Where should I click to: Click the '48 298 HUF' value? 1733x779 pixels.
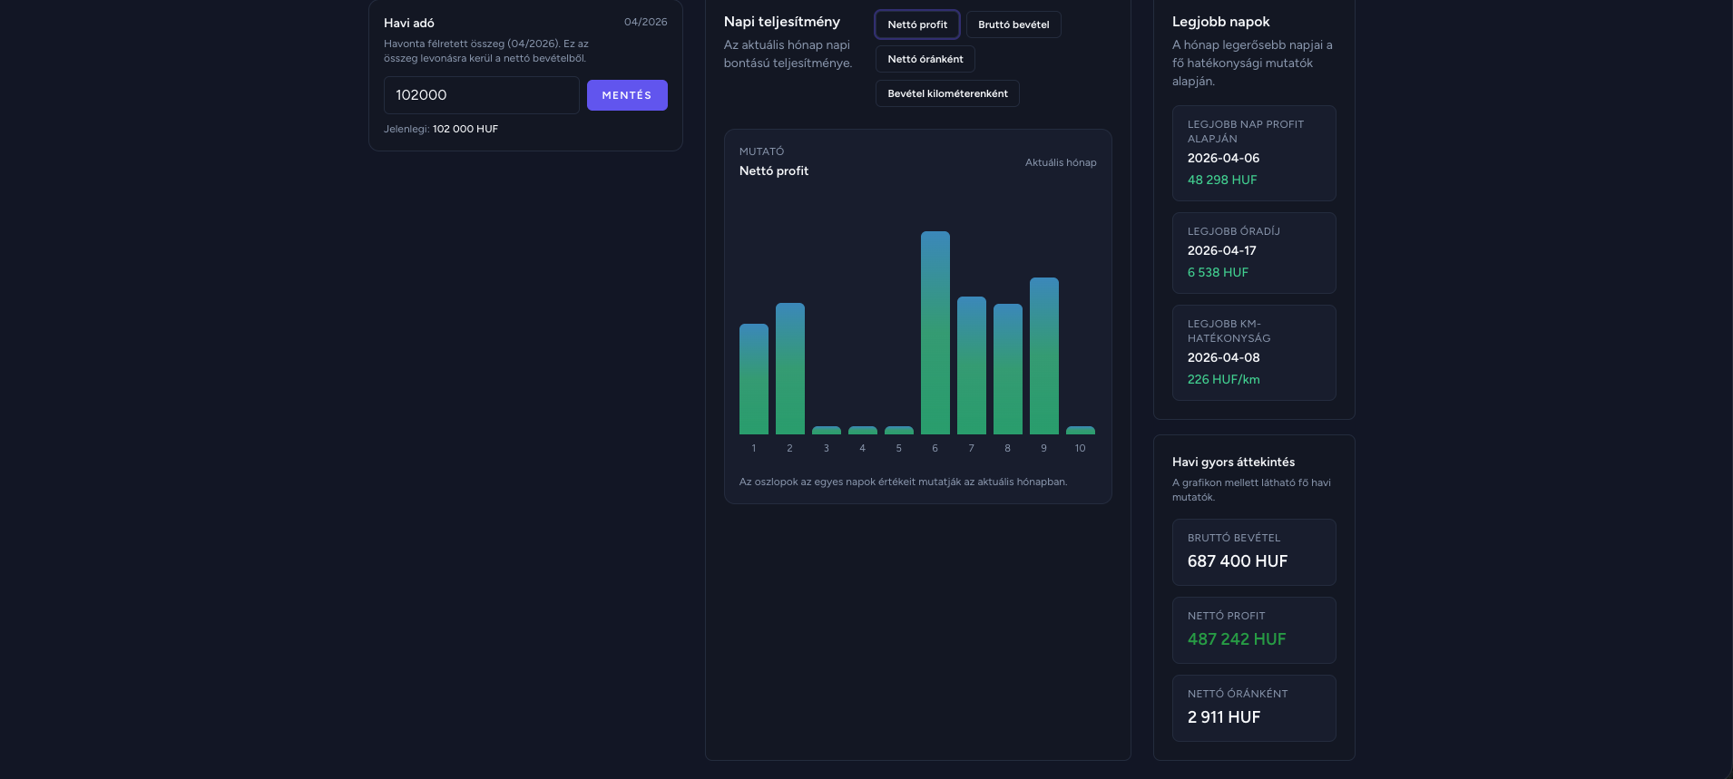(1222, 180)
